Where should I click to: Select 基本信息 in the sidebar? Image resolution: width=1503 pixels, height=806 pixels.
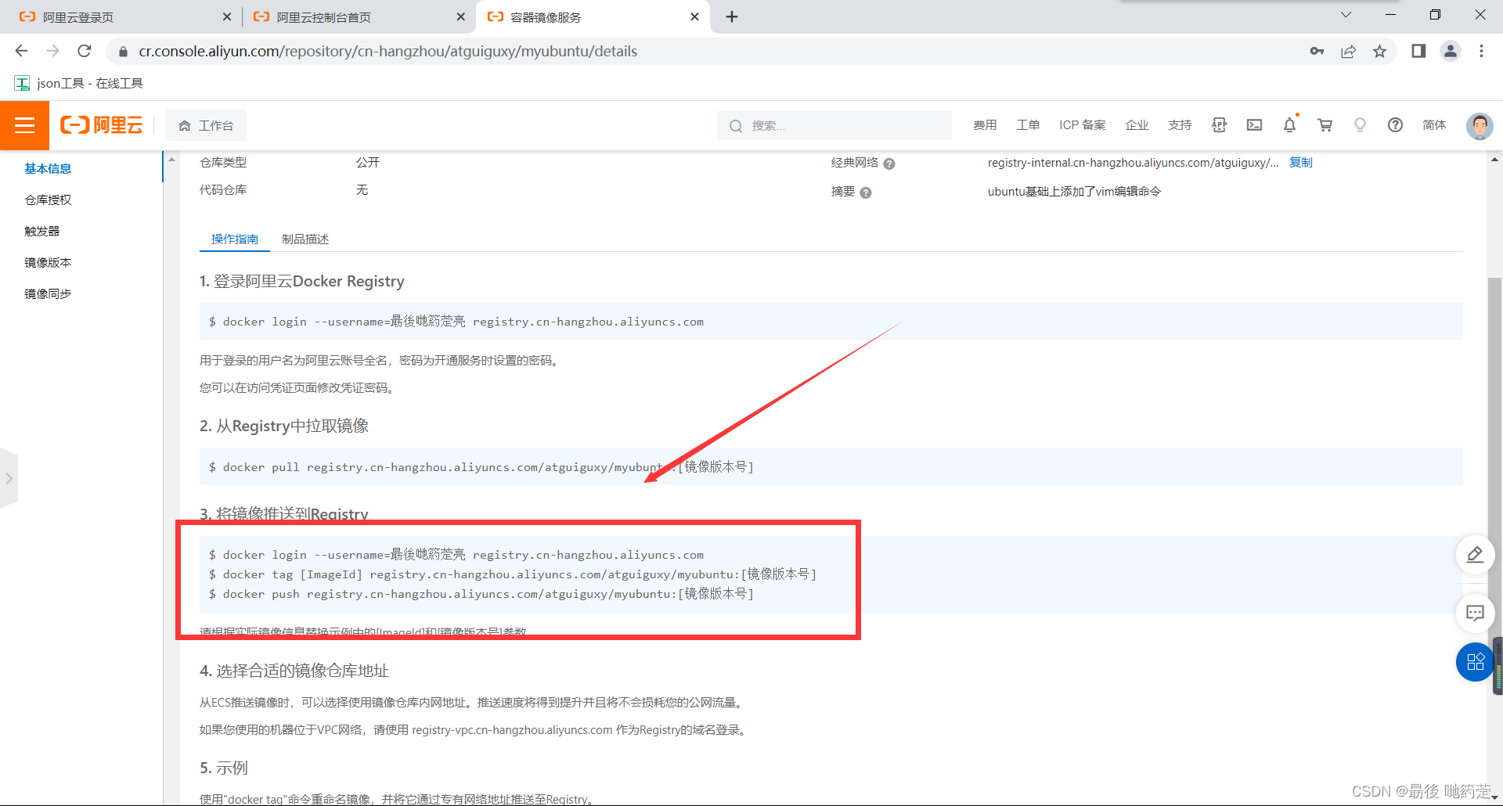(48, 168)
